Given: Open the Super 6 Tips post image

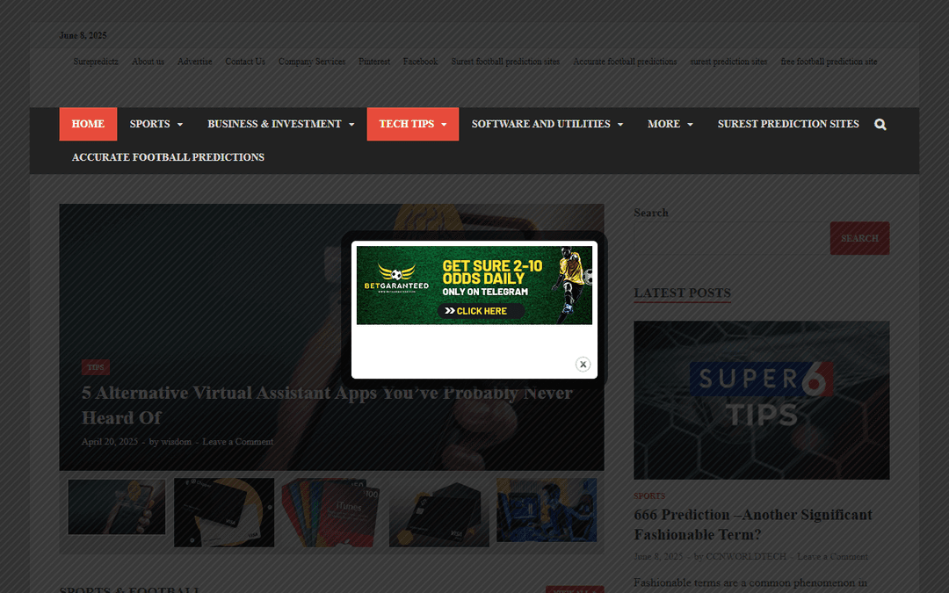Looking at the screenshot, I should coord(761,400).
